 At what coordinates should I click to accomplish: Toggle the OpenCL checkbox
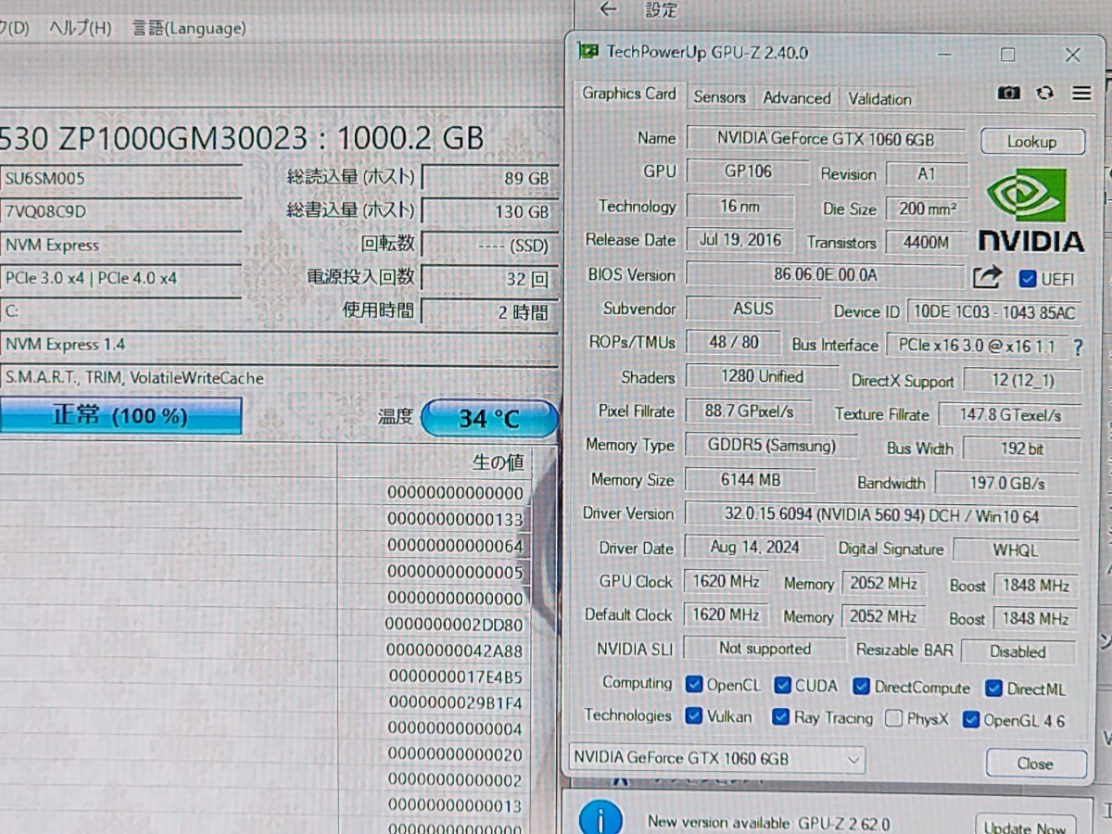pos(694,685)
